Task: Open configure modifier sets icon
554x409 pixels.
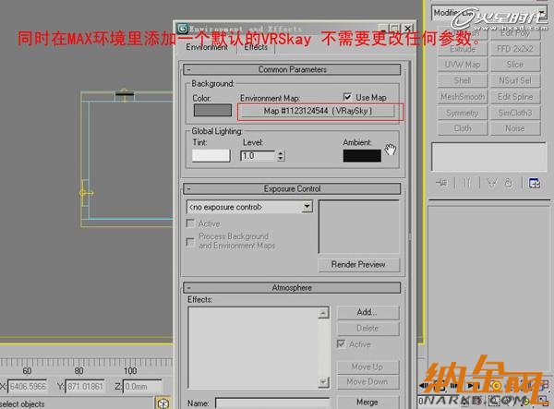Action: [534, 183]
